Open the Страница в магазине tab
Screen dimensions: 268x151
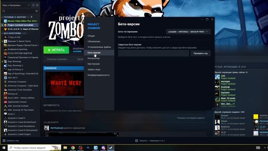click(57, 59)
